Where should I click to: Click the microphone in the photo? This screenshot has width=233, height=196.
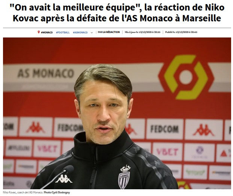(x=68, y=170)
